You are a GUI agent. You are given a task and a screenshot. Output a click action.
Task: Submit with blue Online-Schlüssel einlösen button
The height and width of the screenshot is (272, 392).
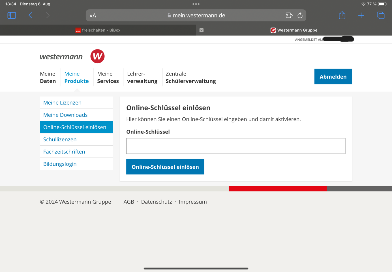(165, 167)
